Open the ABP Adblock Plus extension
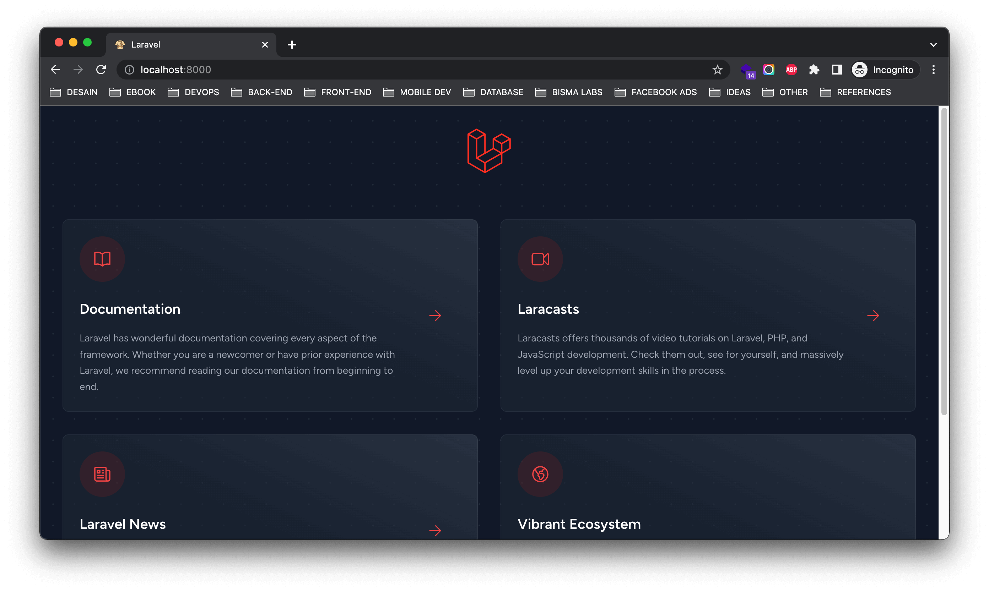The image size is (989, 592). click(x=791, y=70)
